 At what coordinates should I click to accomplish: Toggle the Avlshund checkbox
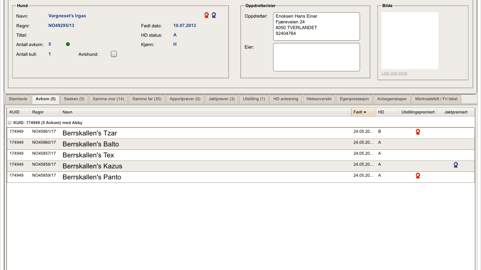click(114, 54)
